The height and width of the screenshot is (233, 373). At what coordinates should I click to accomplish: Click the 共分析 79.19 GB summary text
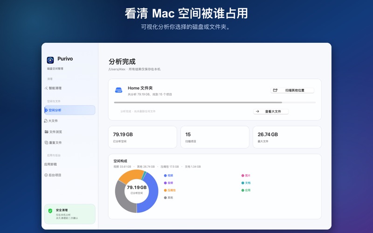point(150,95)
